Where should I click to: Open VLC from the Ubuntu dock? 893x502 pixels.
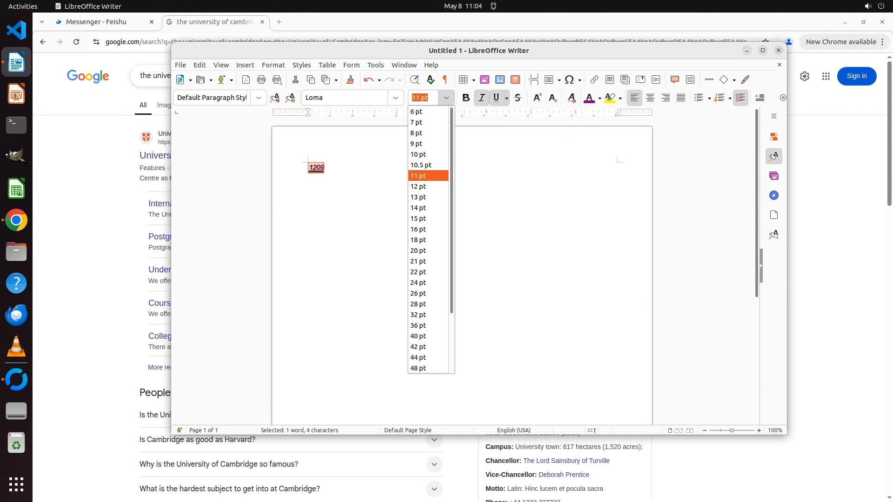pos(16,347)
